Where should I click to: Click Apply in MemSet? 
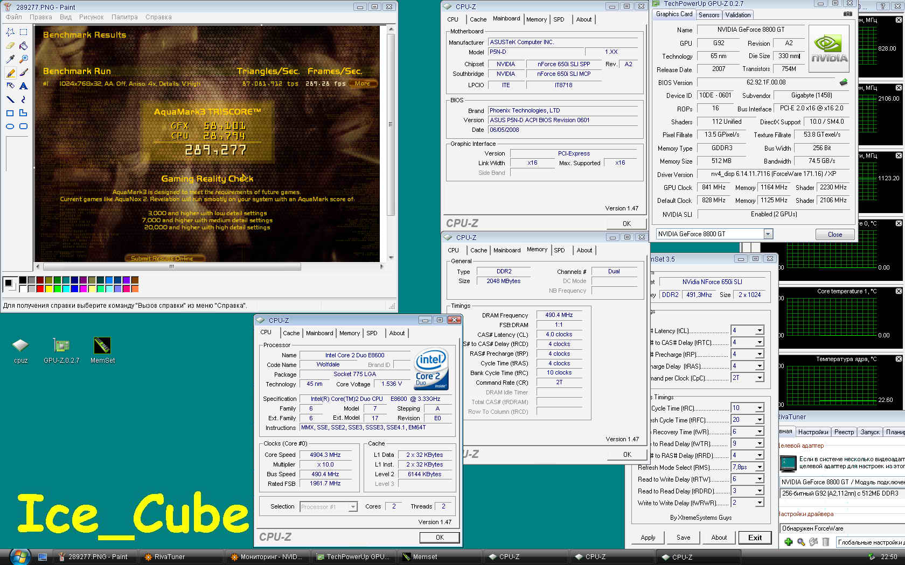point(648,538)
